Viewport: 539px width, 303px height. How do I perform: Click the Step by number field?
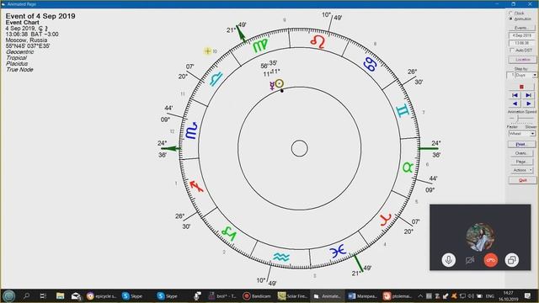click(x=510, y=75)
